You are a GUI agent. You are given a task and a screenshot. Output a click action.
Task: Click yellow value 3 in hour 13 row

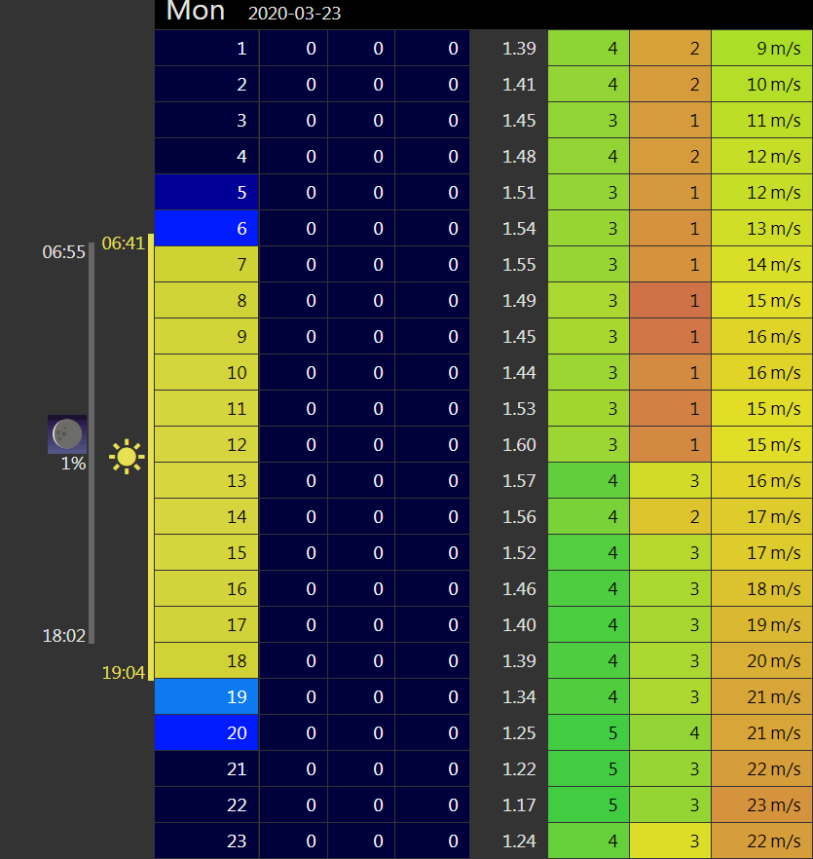tap(671, 481)
